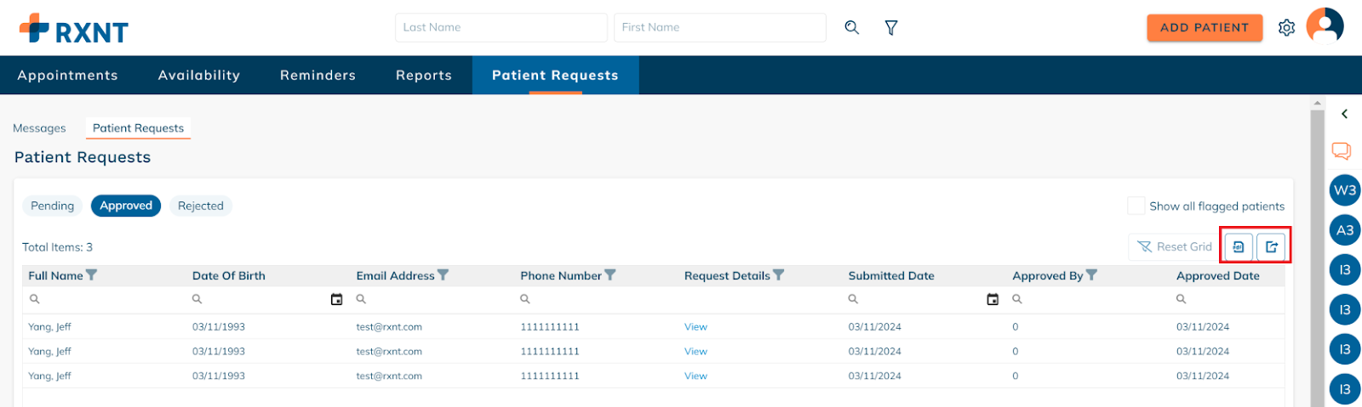Open the filter funnel icon near search
The width and height of the screenshot is (1362, 407).
[891, 28]
